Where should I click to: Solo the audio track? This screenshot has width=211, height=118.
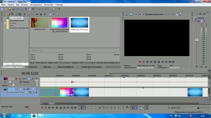click(x=33, y=79)
